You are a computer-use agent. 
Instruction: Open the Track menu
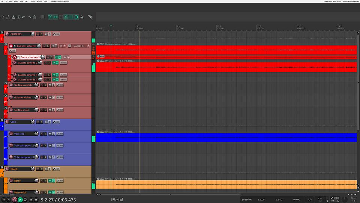26,2
